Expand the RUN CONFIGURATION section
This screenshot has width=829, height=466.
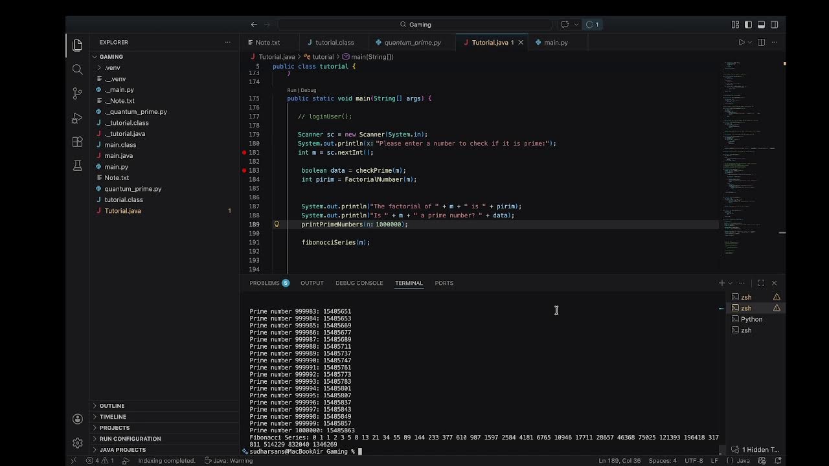click(165, 439)
